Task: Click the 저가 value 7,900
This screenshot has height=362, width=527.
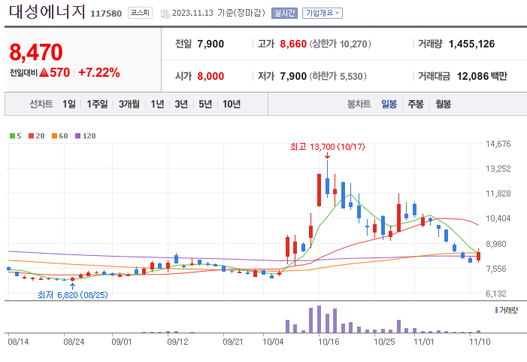Action: click(x=293, y=76)
